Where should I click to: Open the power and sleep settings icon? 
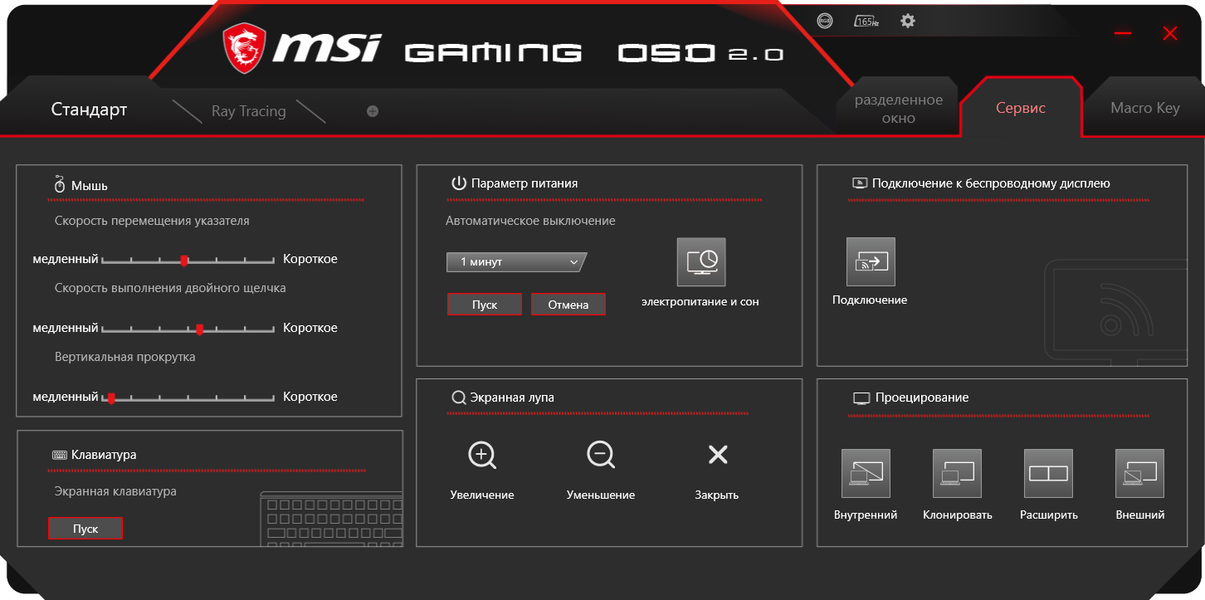pos(701,262)
